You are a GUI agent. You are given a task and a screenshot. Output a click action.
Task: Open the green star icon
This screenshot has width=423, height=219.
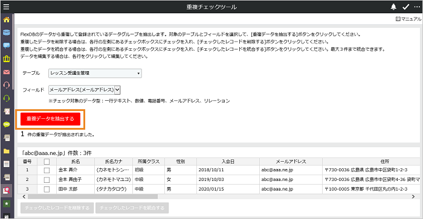(x=7, y=204)
